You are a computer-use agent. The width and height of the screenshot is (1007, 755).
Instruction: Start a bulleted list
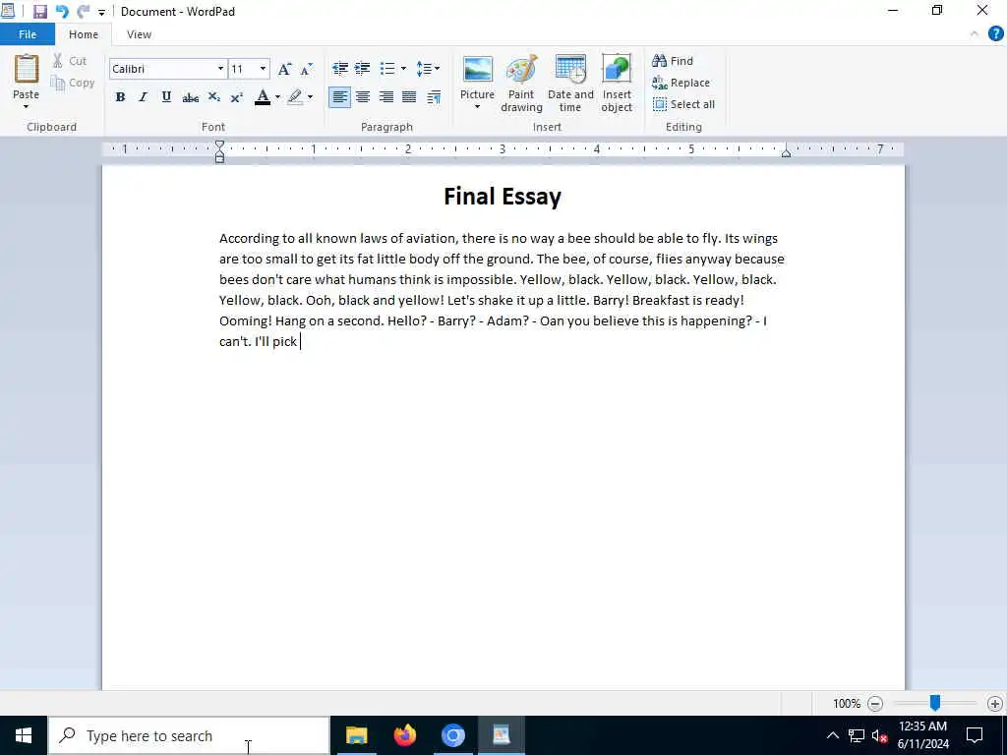(x=387, y=68)
